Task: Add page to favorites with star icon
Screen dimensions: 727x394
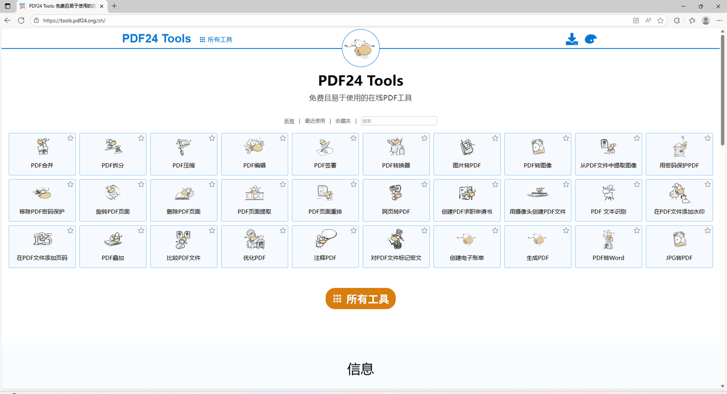Action: 660,21
